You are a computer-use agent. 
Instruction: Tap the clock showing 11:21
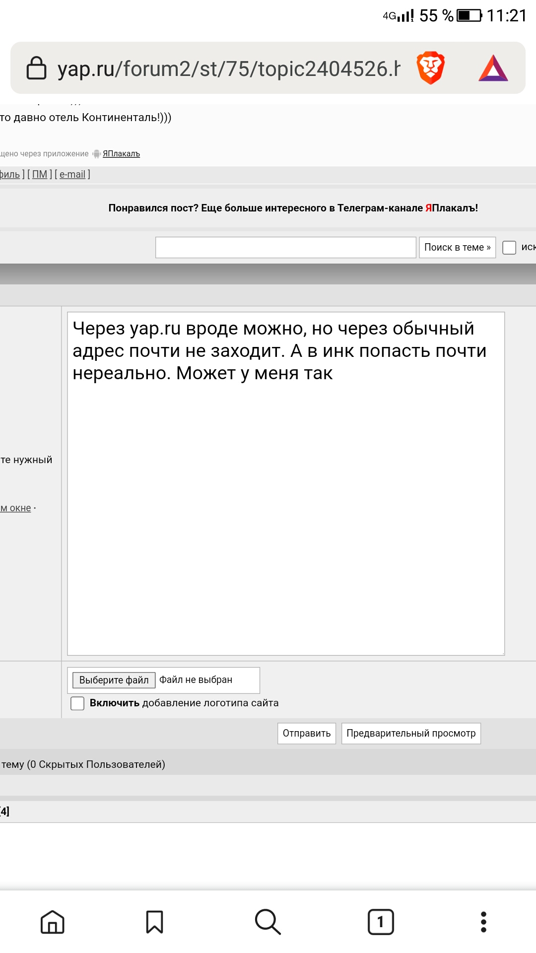coord(507,15)
